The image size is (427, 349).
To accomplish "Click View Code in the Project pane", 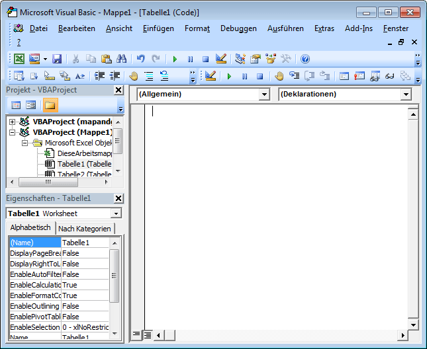I will 16,105.
